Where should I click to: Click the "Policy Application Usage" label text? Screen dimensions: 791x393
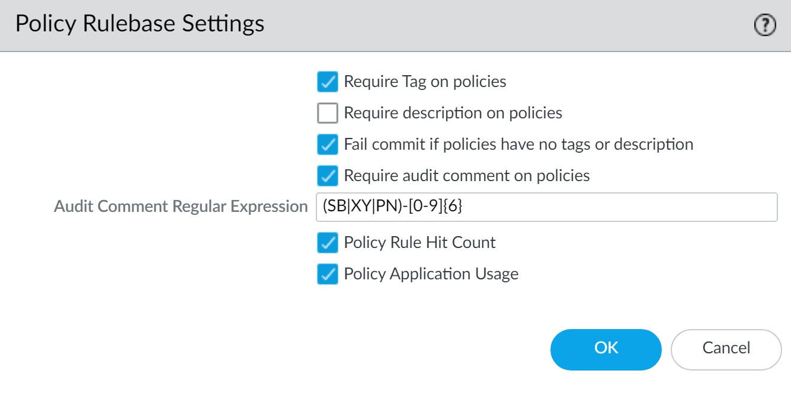[x=431, y=273]
